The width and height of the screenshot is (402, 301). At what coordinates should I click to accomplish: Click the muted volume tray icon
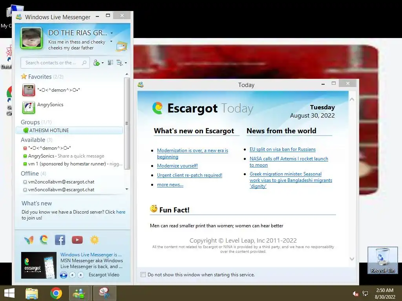(355, 294)
